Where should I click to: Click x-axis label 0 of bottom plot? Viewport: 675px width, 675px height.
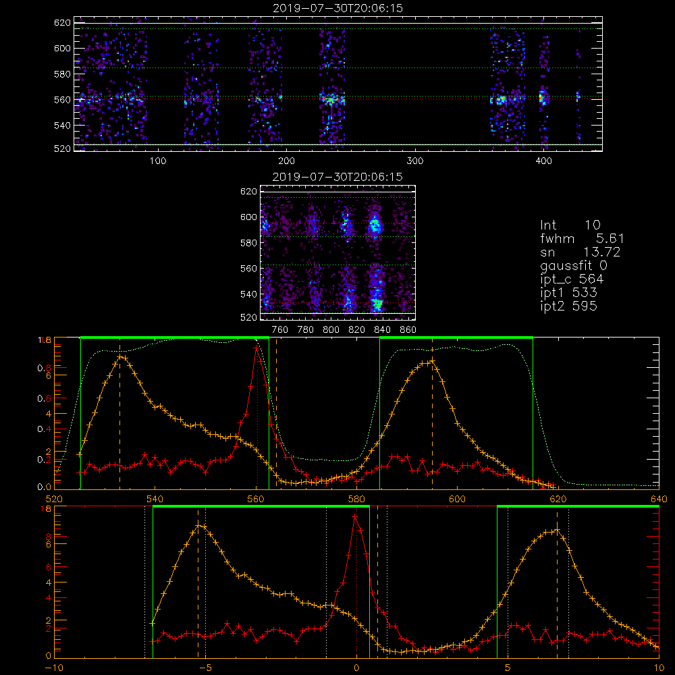click(x=356, y=668)
